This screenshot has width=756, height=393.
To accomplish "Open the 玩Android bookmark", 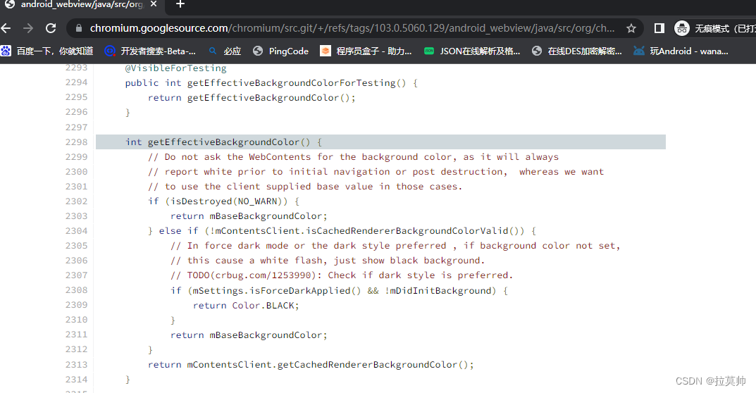I will click(x=681, y=51).
